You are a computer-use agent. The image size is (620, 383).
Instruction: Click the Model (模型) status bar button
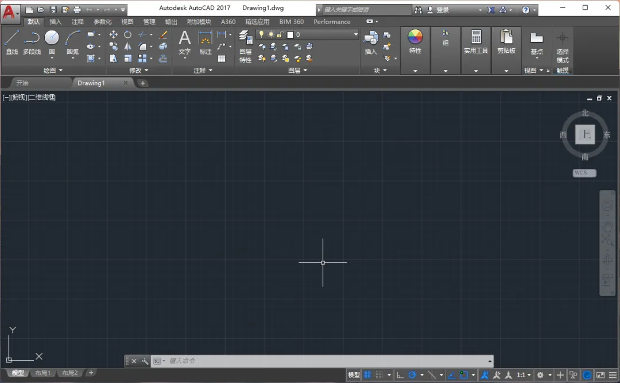(354, 375)
